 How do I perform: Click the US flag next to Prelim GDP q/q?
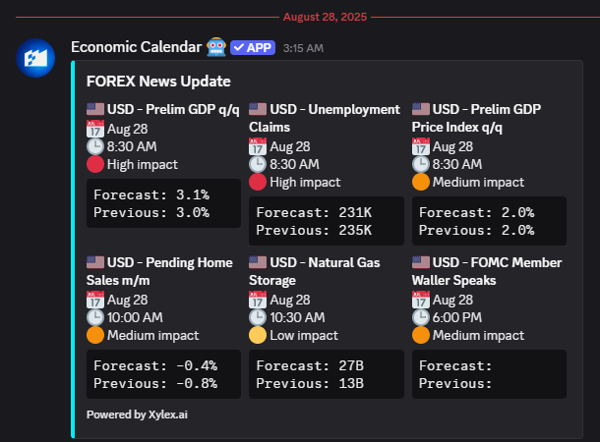tap(95, 109)
